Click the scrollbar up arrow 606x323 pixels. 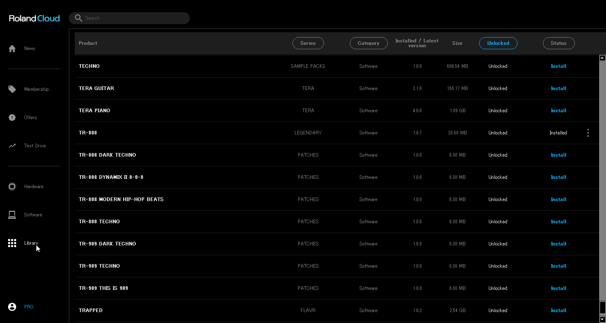point(602,58)
